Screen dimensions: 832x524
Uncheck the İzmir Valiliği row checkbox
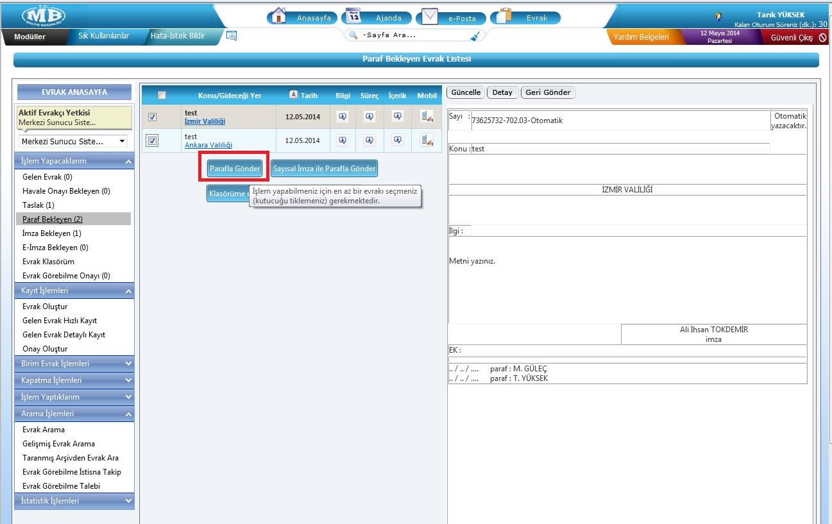152,117
